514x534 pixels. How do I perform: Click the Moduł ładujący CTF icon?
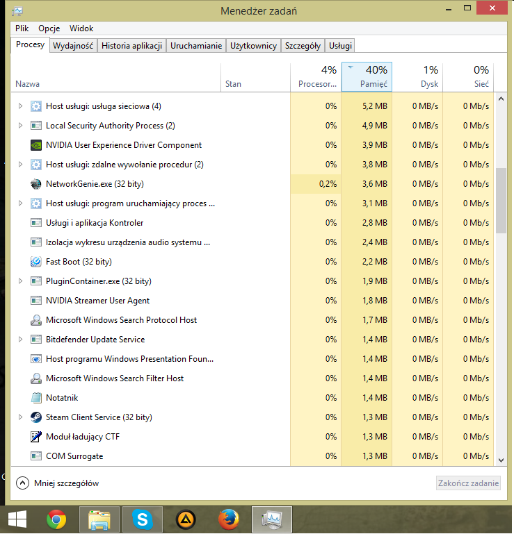click(36, 437)
